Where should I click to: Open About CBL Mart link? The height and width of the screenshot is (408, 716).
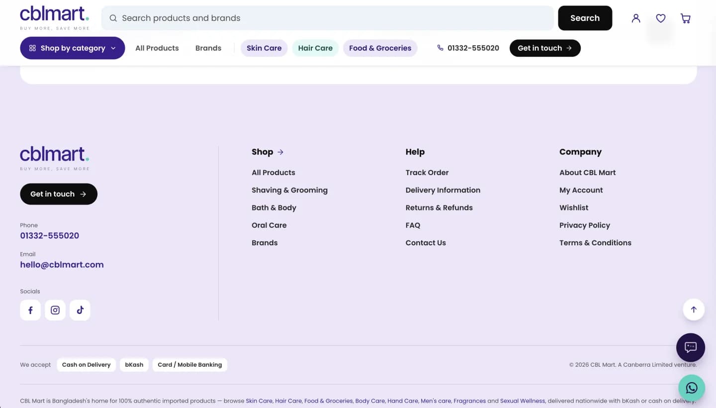coord(588,173)
